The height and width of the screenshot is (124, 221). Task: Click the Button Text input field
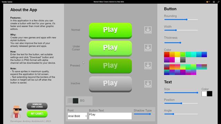coord(110,116)
